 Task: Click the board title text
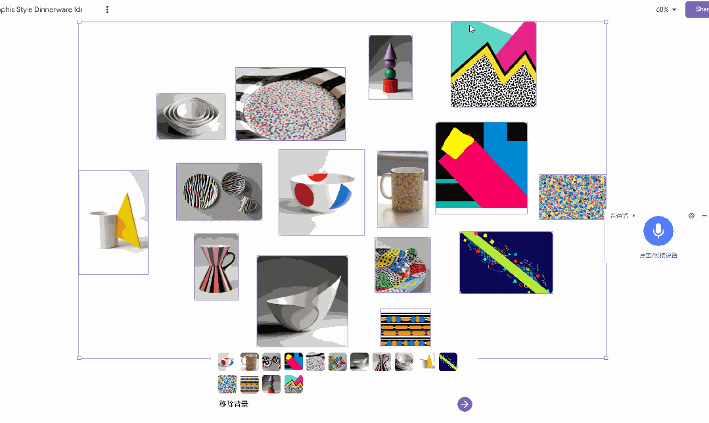[x=41, y=9]
